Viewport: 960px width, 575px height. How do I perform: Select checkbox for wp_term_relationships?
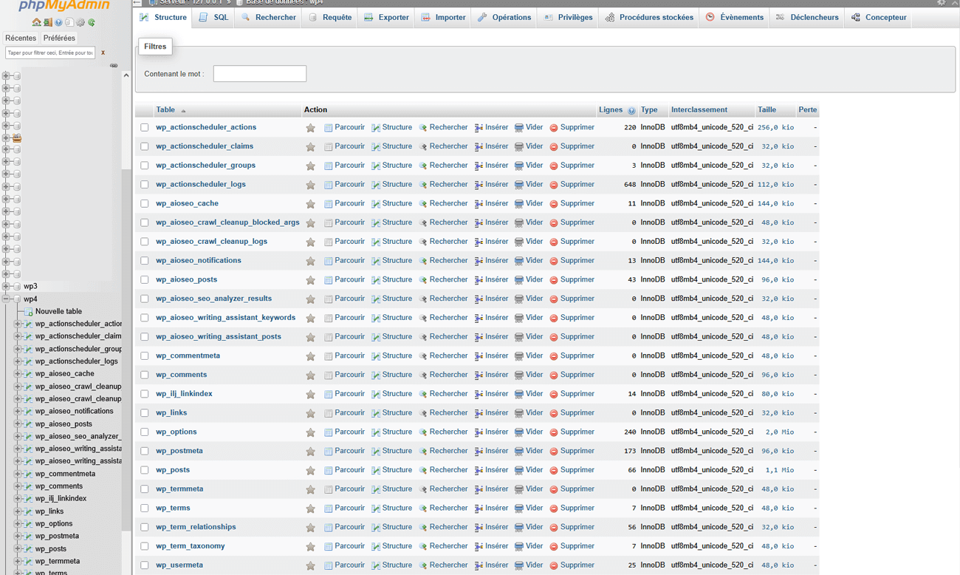click(x=145, y=528)
